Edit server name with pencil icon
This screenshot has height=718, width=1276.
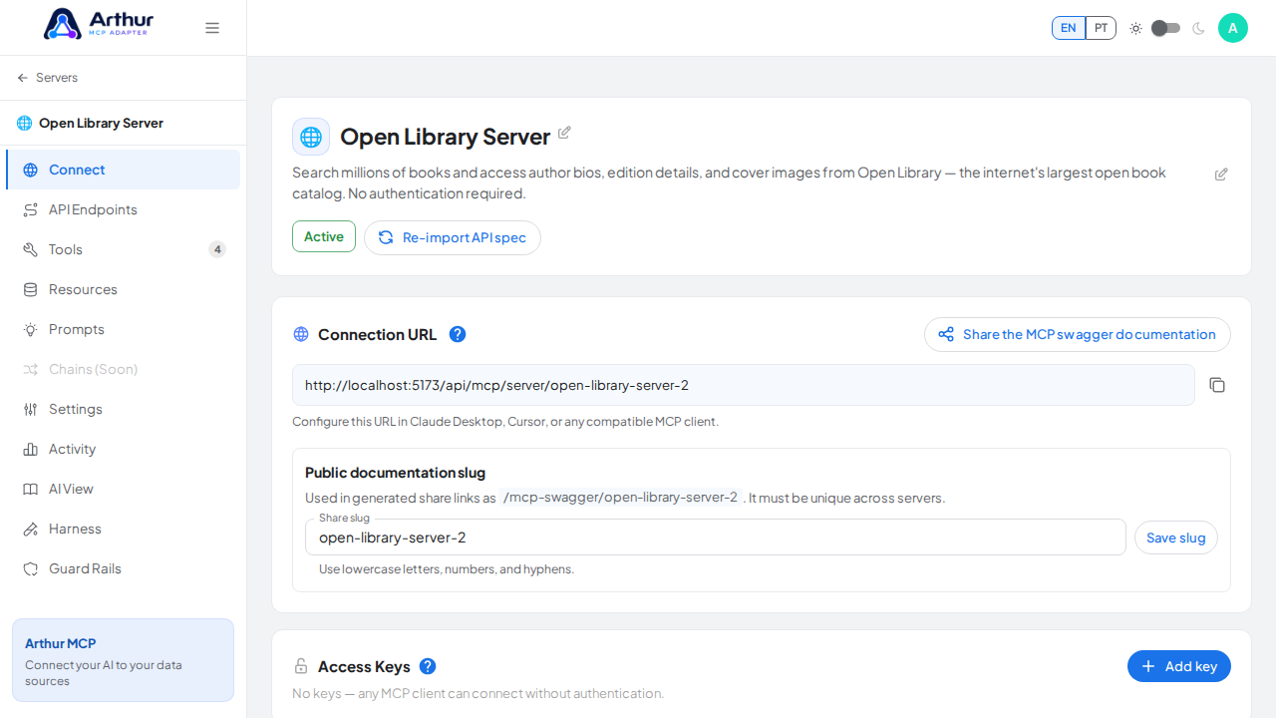coord(564,133)
